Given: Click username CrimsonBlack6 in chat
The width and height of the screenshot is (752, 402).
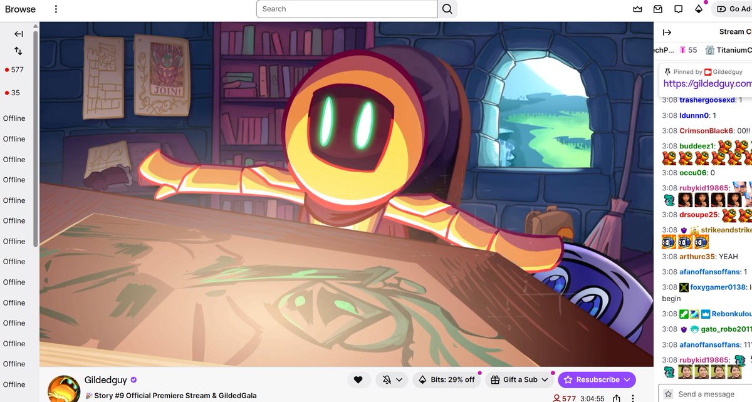Looking at the screenshot, I should pyautogui.click(x=706, y=131).
